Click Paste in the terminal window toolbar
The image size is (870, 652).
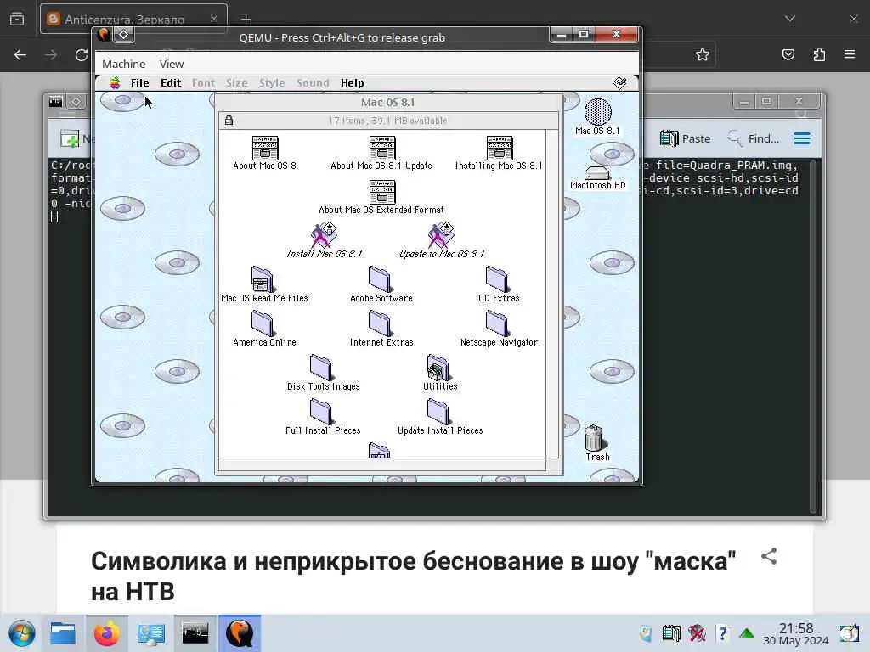click(x=686, y=138)
